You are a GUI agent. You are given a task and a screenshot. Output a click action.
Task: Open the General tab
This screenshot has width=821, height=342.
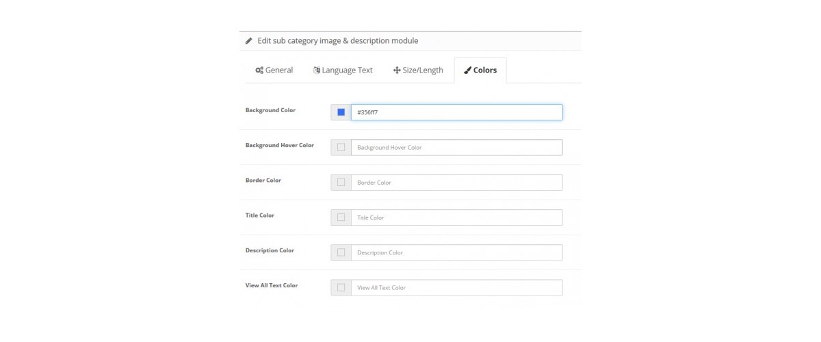coord(274,70)
